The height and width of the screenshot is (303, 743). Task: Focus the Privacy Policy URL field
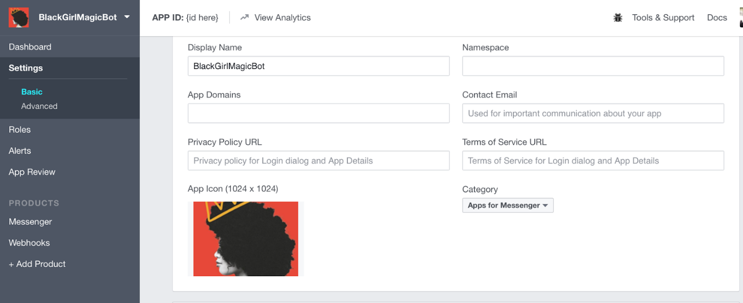coord(318,161)
